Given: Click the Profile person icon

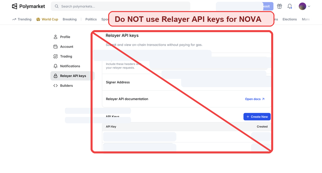Looking at the screenshot, I should click(56, 37).
